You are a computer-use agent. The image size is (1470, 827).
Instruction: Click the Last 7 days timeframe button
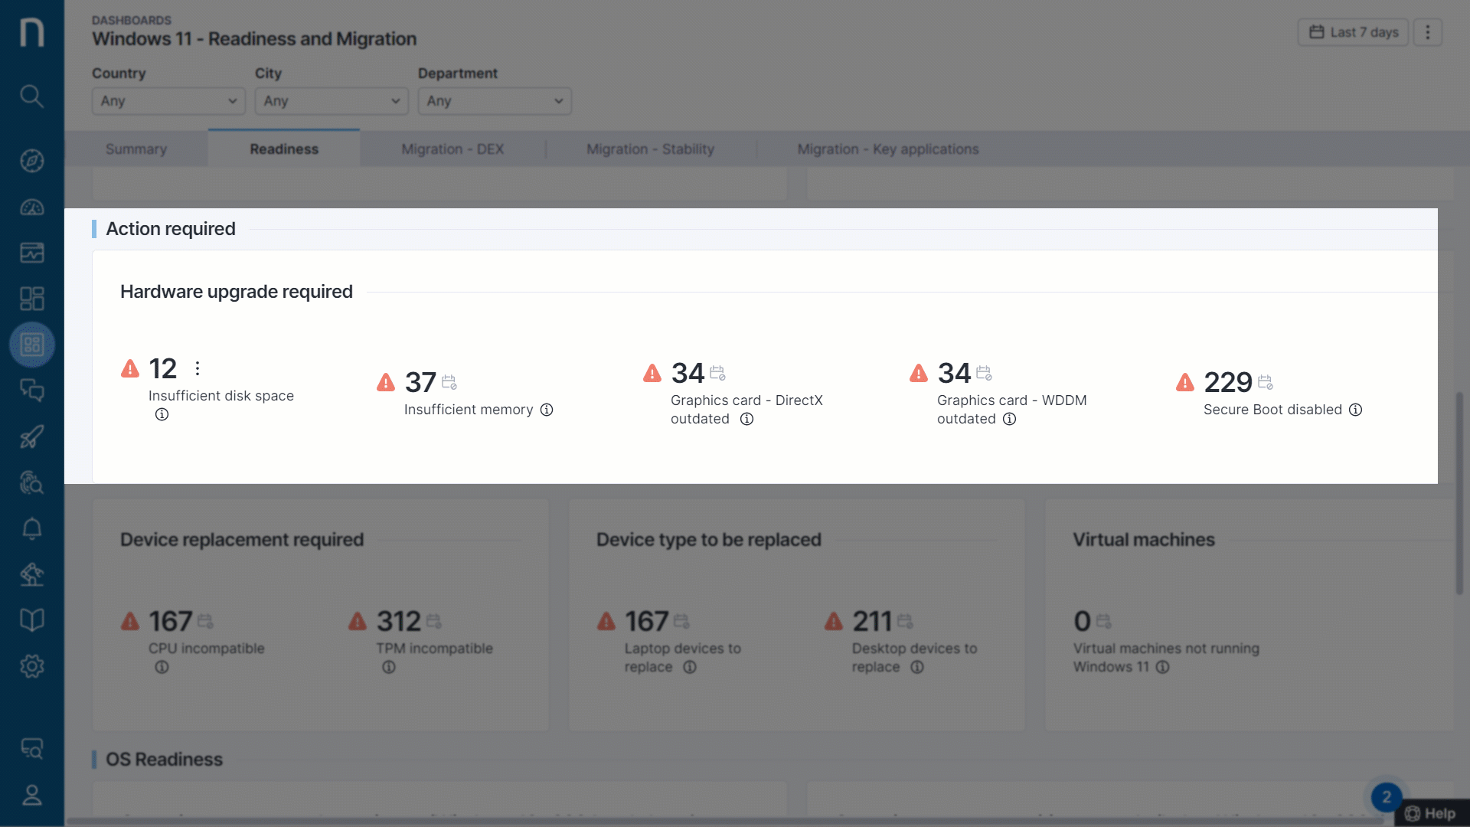[1353, 32]
